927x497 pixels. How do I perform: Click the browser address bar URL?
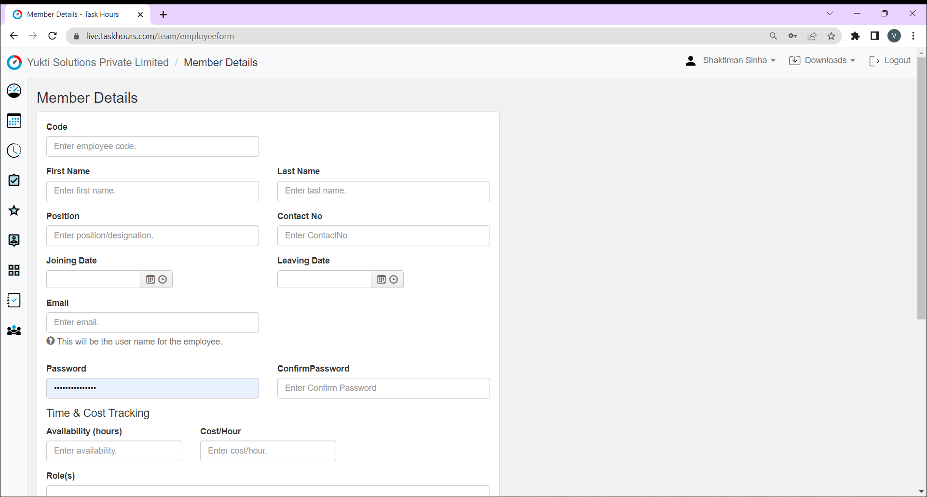160,36
